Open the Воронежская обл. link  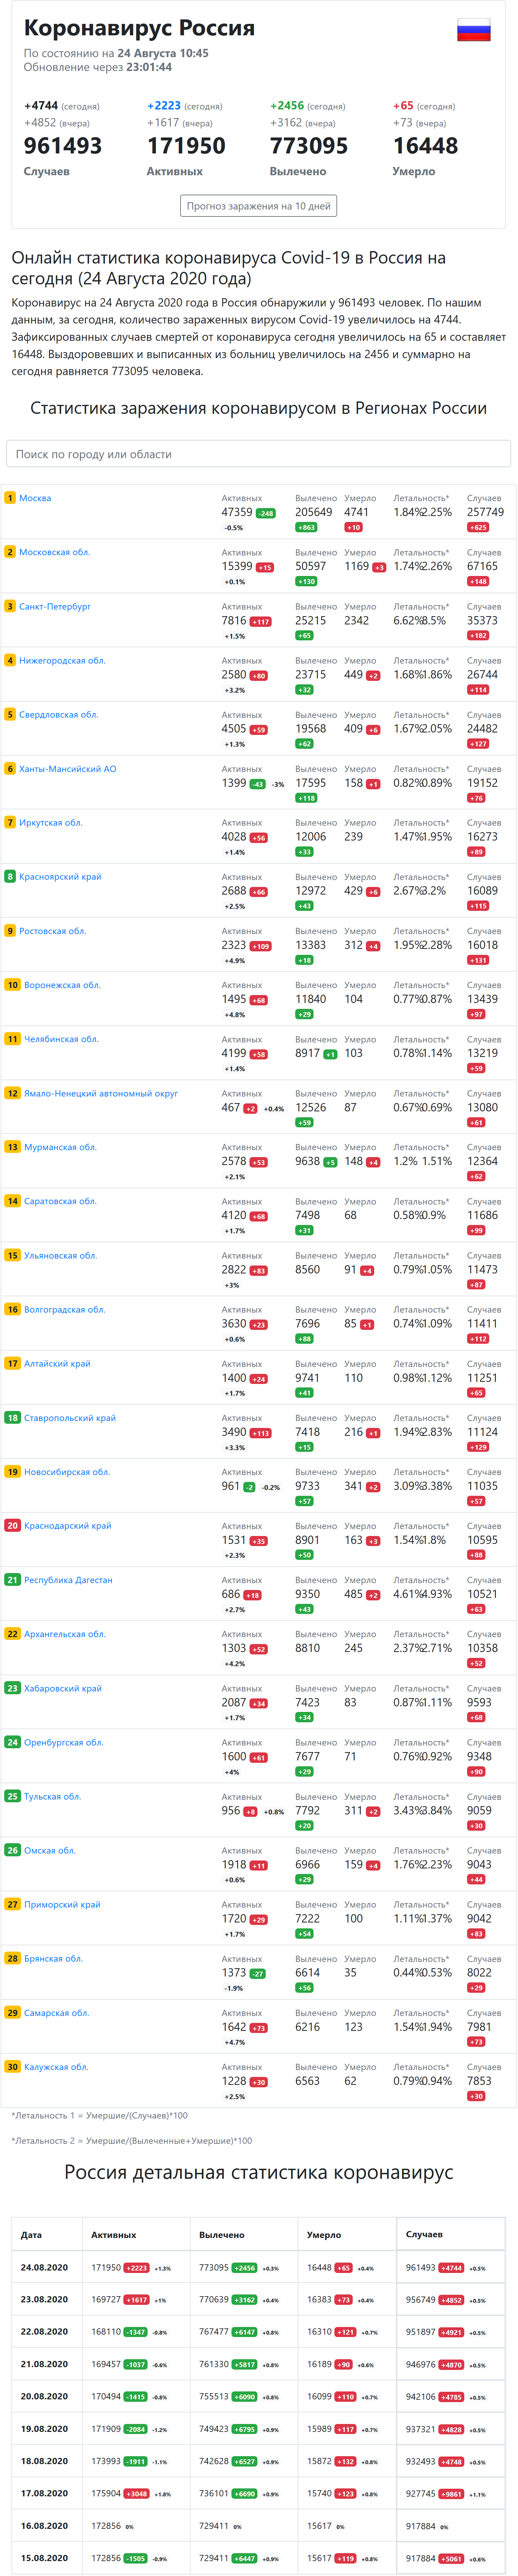62,985
